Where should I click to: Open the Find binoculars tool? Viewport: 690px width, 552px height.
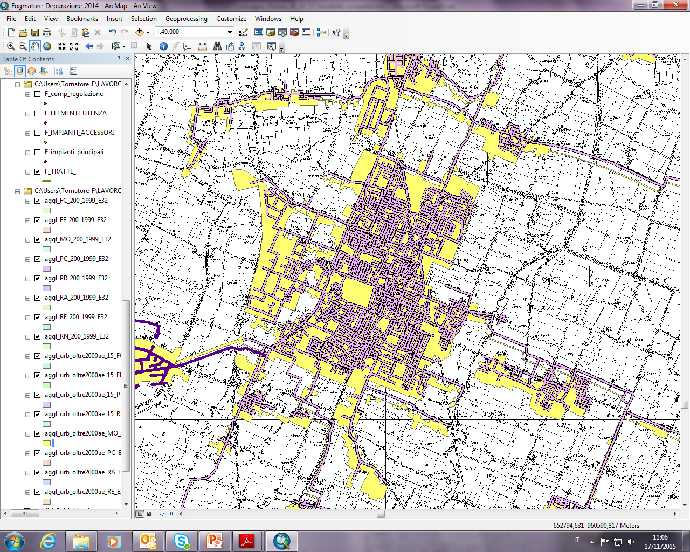click(217, 46)
